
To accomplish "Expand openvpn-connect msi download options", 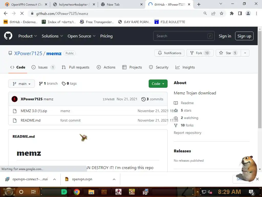I will [54, 179].
